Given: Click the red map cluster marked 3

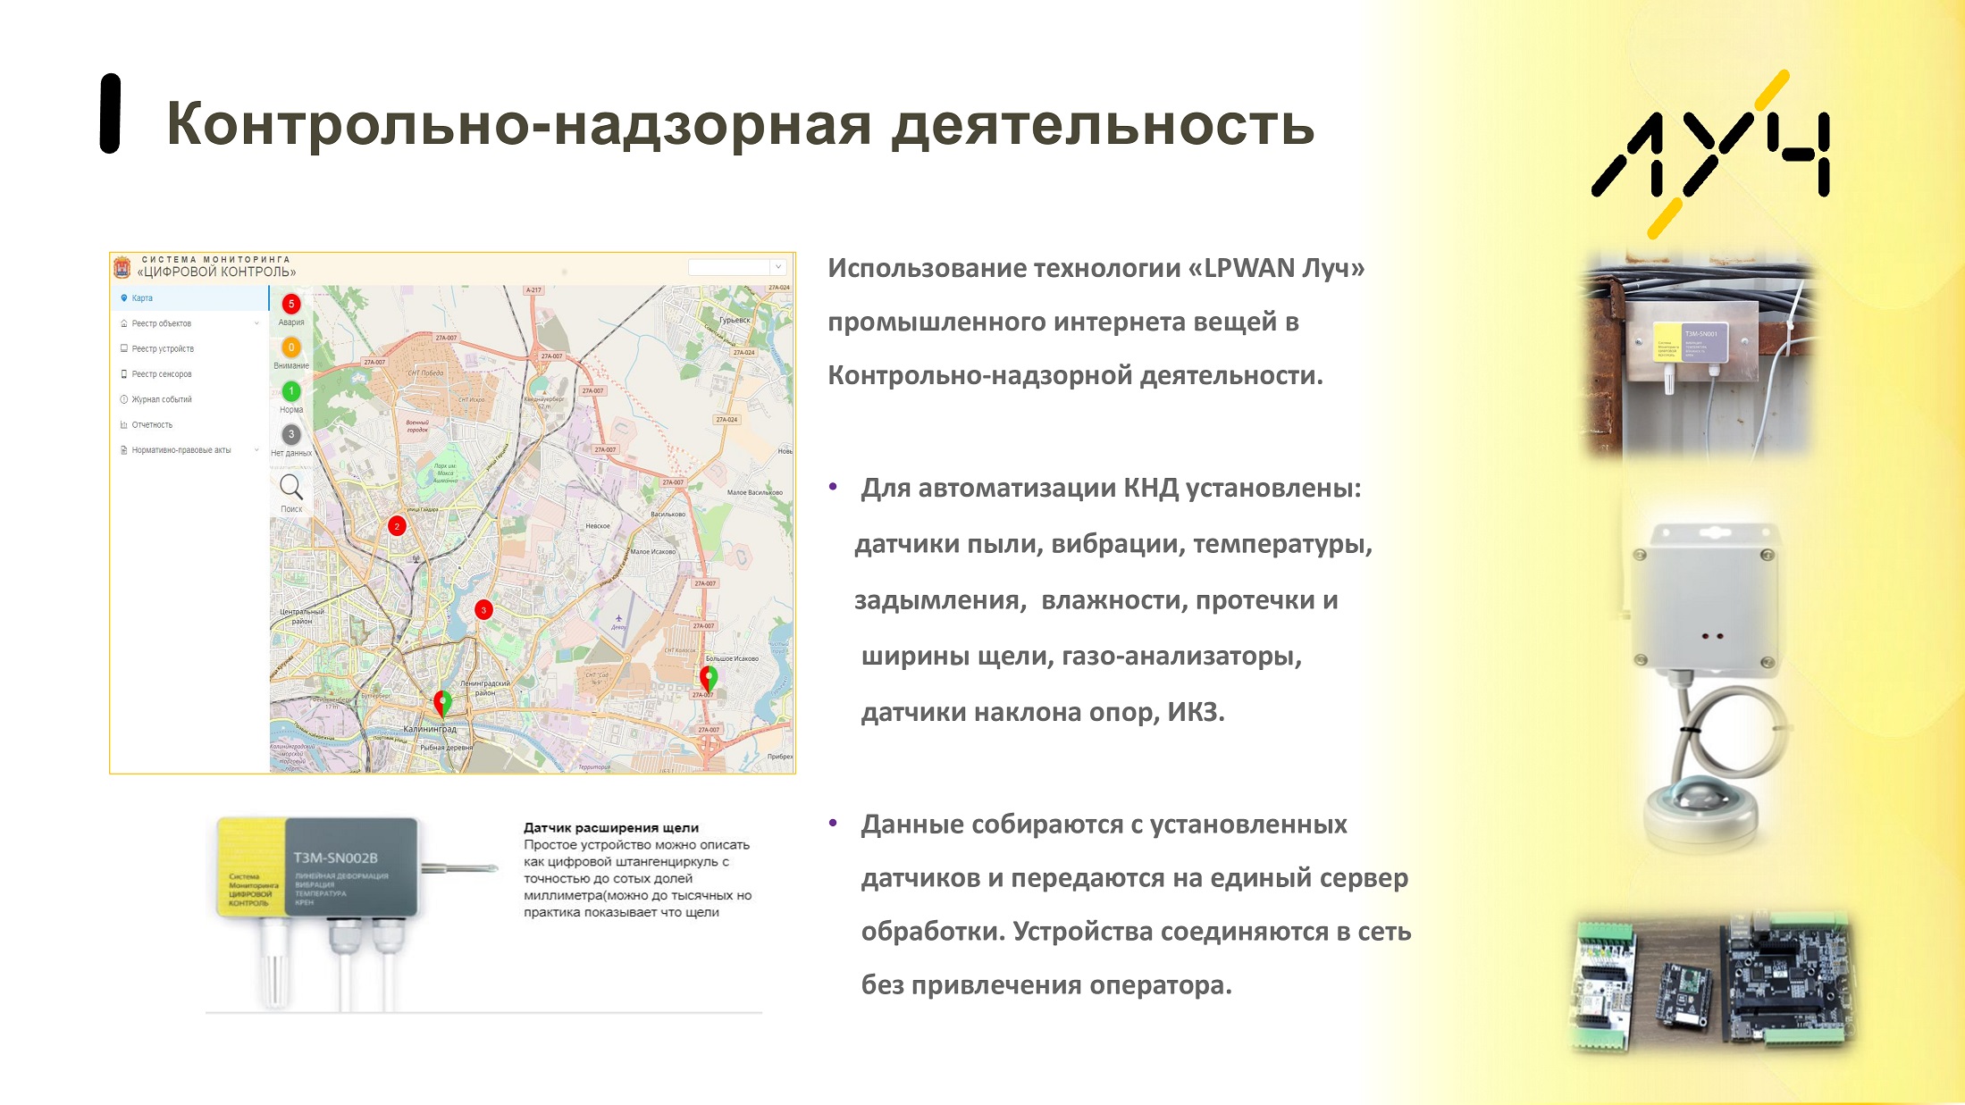Looking at the screenshot, I should pyautogui.click(x=483, y=610).
